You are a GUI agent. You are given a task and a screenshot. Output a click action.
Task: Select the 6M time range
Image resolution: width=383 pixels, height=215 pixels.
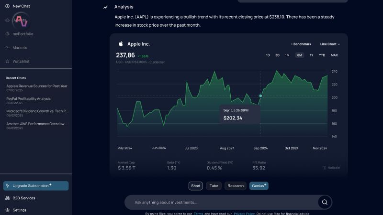(300, 55)
